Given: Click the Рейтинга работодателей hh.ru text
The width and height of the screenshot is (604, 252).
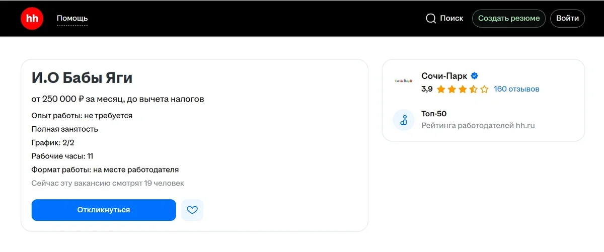Looking at the screenshot, I should [x=478, y=126].
